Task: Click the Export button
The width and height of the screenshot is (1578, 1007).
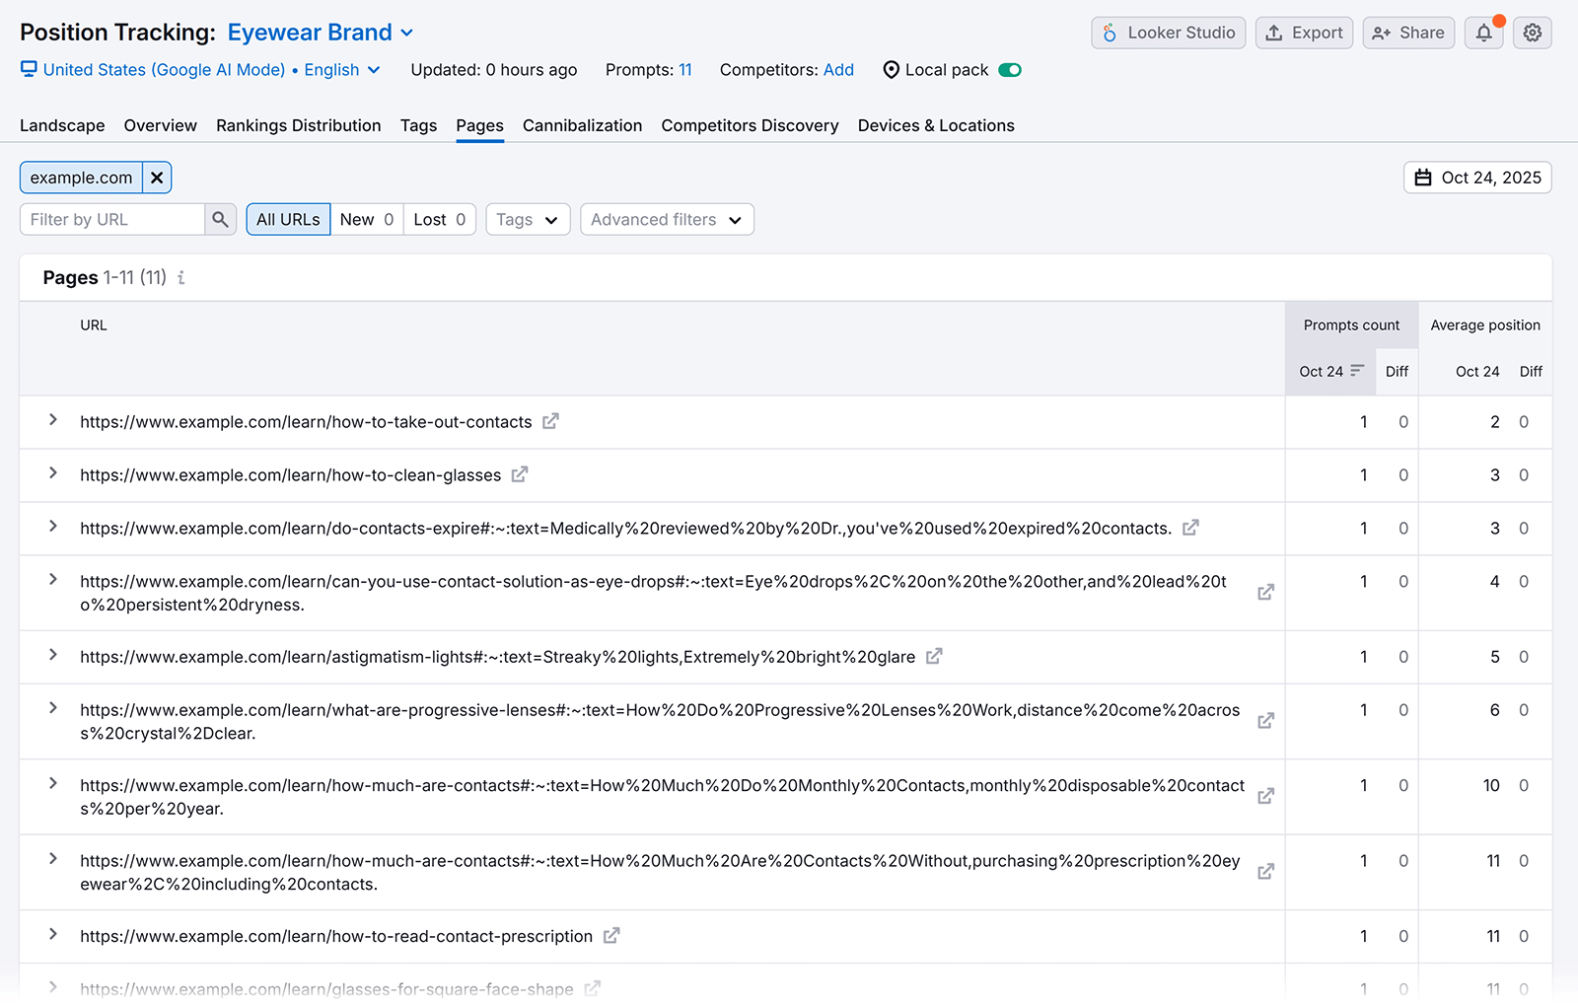Action: pyautogui.click(x=1304, y=33)
